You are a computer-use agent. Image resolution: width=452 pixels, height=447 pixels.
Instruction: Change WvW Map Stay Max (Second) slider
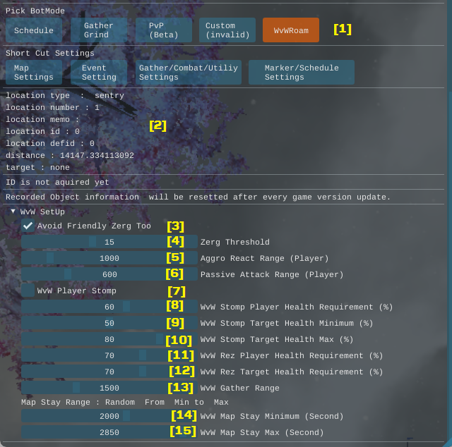[109, 432]
